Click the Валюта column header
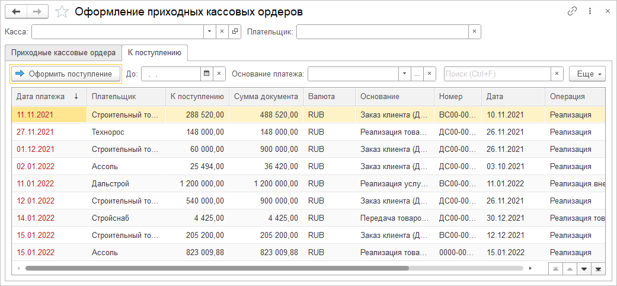The image size is (617, 286). [330, 97]
